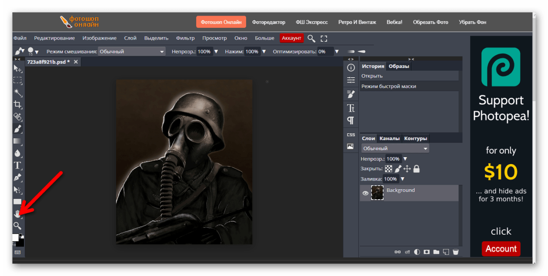Toggle lock position arrows
The height and width of the screenshot is (276, 548).
coord(407,169)
